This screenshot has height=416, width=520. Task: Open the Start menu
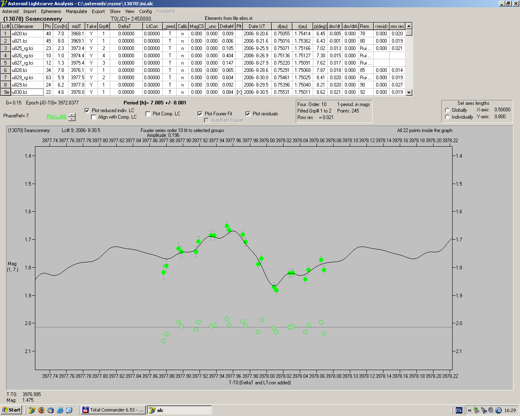[x=11, y=410]
